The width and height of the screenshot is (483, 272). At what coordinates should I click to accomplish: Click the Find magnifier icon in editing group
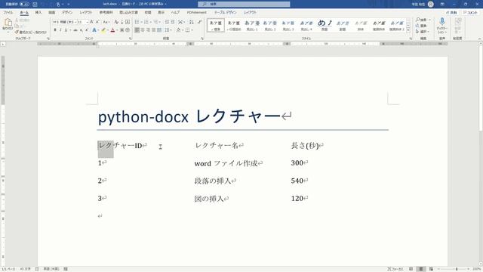tap(417, 20)
